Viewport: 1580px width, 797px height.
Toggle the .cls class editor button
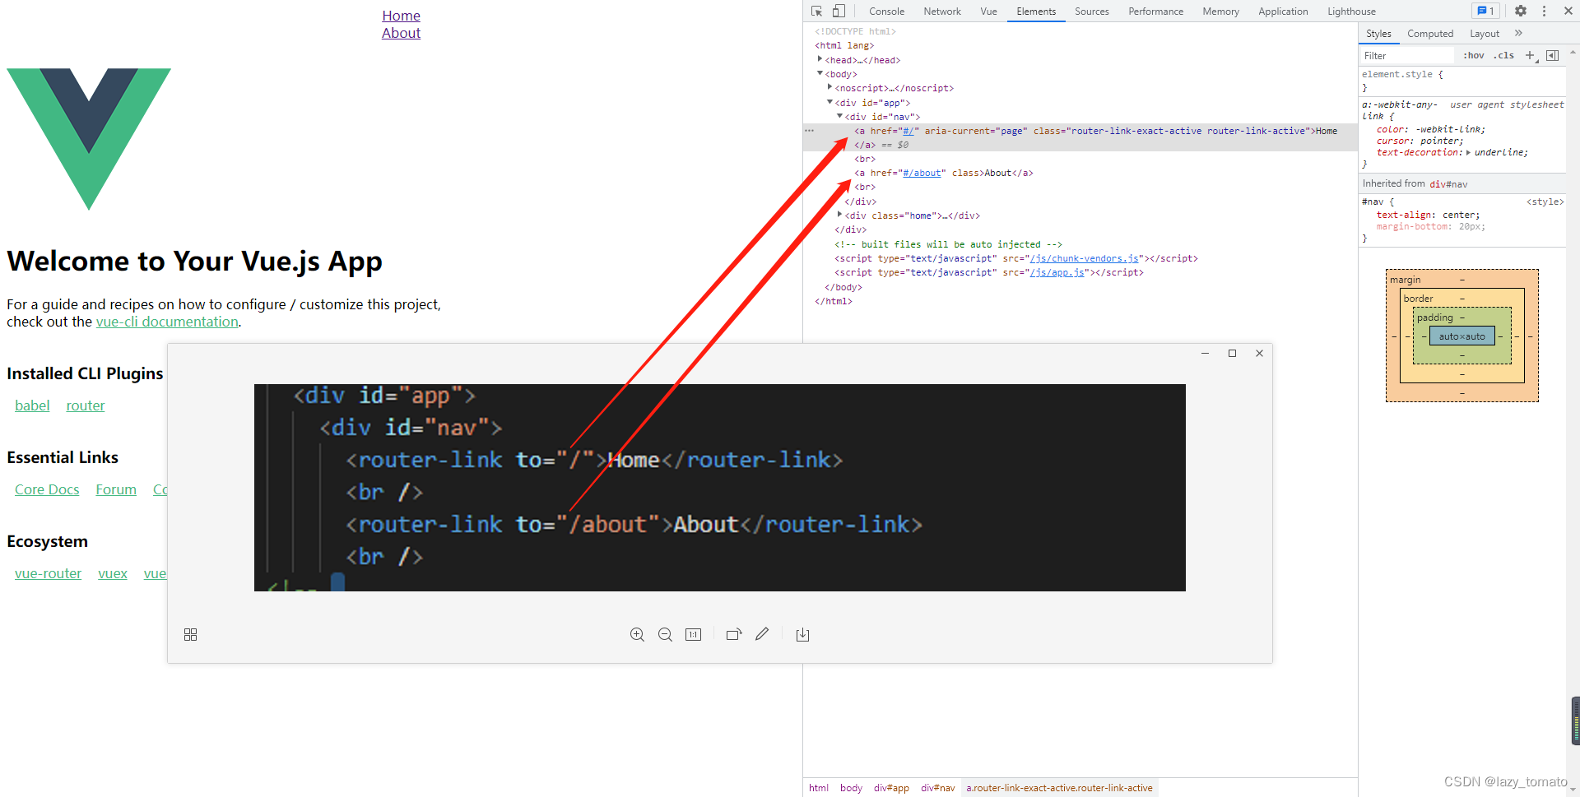pyautogui.click(x=1503, y=55)
